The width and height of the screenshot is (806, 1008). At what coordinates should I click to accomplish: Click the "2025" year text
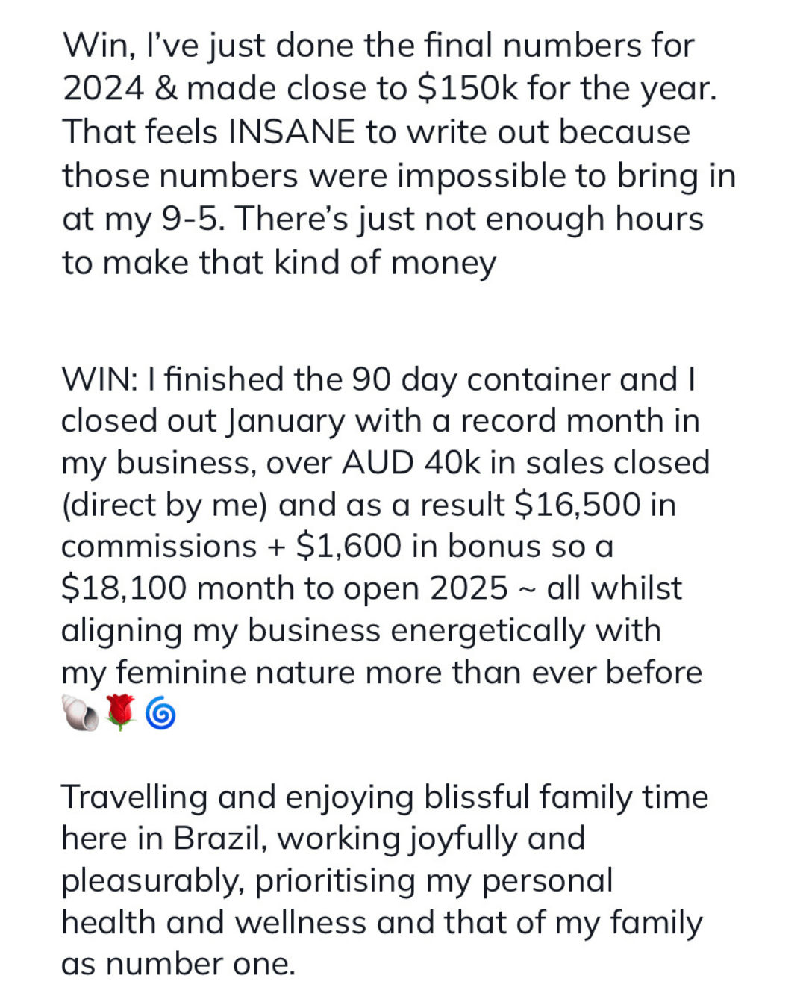(469, 588)
